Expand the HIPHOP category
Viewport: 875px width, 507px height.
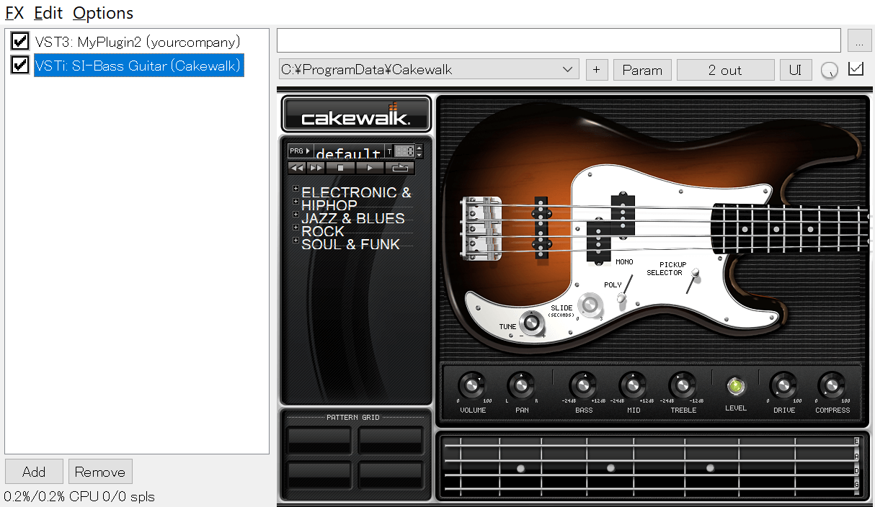coord(296,202)
